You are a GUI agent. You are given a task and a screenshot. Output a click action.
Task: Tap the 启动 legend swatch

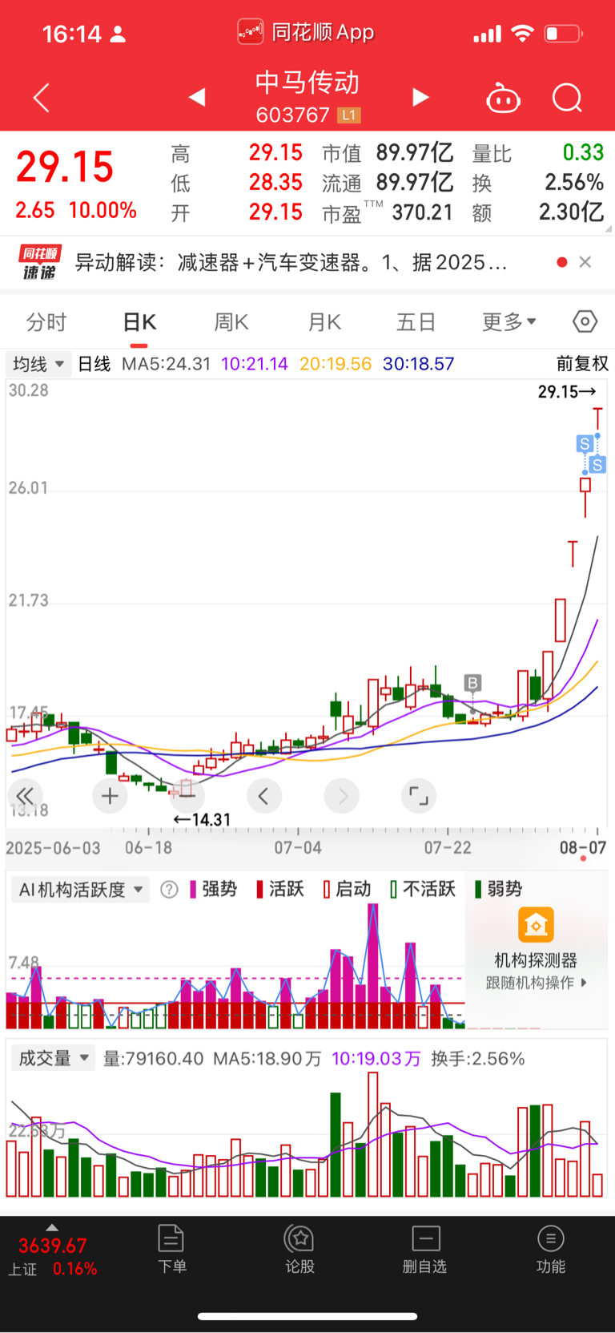327,889
